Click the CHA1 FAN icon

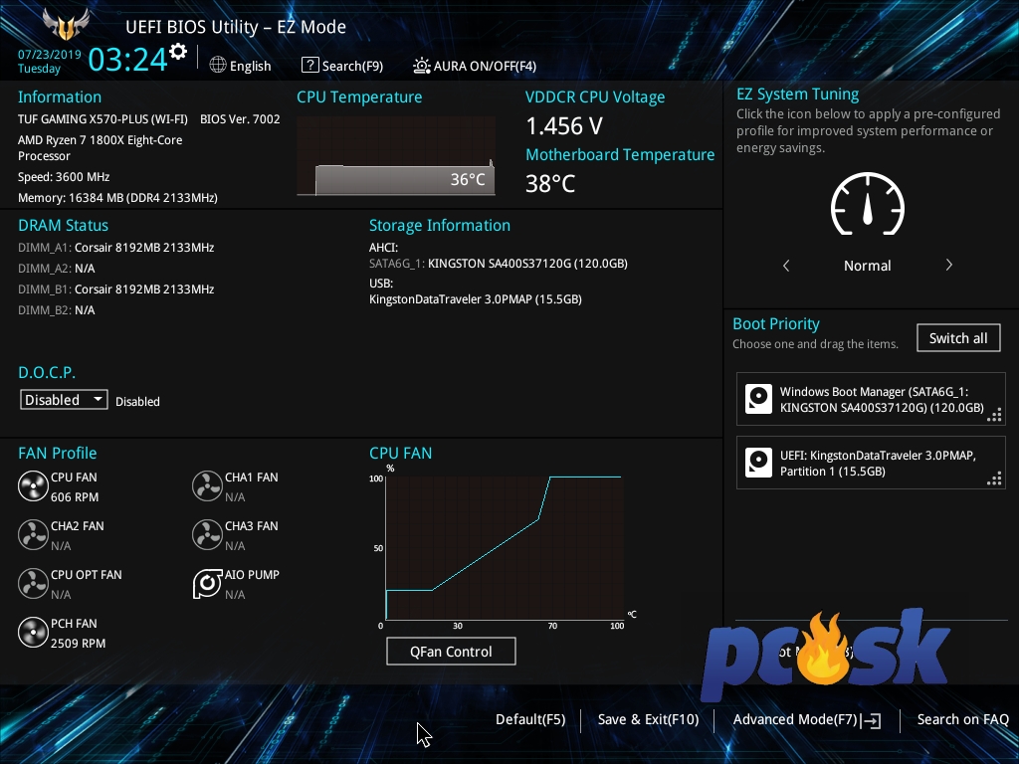pos(207,486)
